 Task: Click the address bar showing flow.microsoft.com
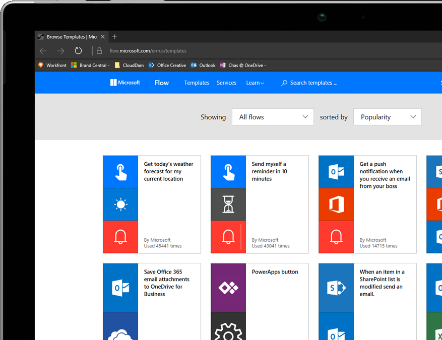click(x=148, y=51)
